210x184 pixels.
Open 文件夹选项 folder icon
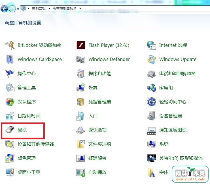point(81,144)
